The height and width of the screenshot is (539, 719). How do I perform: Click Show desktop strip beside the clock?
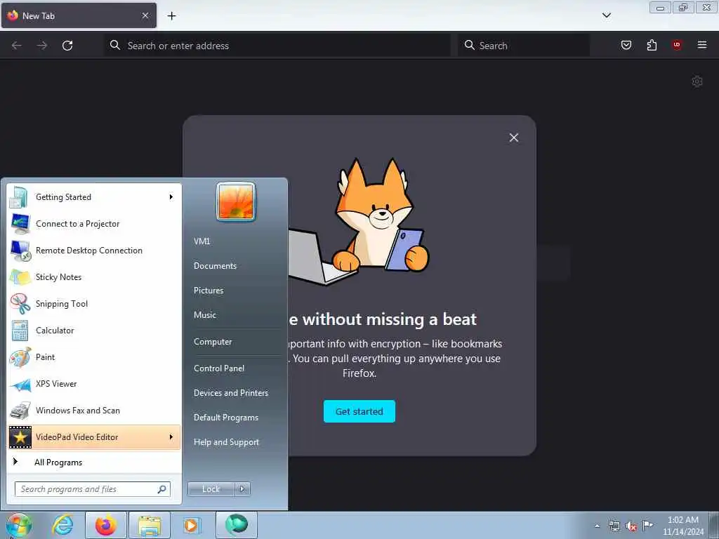713,525
